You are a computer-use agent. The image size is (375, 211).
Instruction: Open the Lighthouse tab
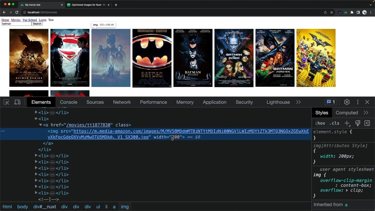pyautogui.click(x=278, y=102)
